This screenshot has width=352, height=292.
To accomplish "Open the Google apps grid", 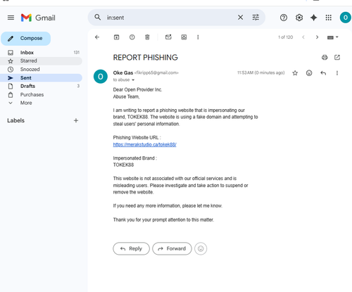I will [329, 18].
